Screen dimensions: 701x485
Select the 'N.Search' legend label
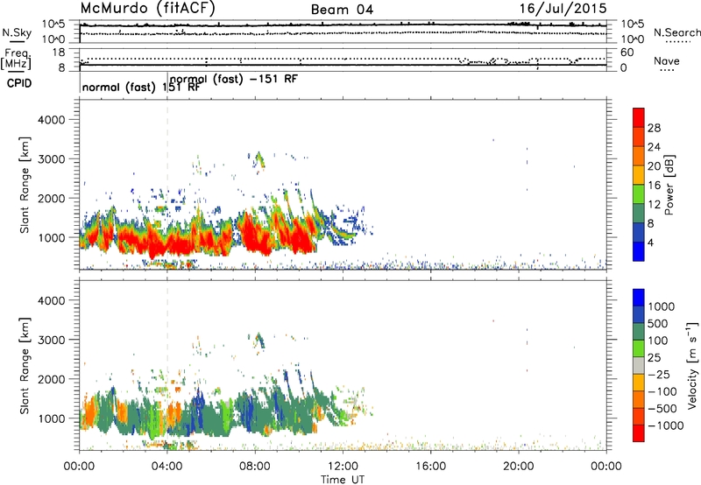pyautogui.click(x=677, y=32)
